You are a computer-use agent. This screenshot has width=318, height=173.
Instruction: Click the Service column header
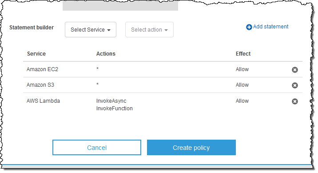[36, 54]
